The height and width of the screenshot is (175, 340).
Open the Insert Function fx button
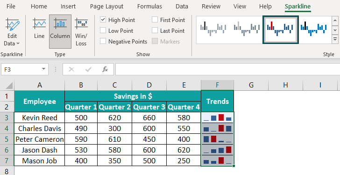pyautogui.click(x=105, y=69)
